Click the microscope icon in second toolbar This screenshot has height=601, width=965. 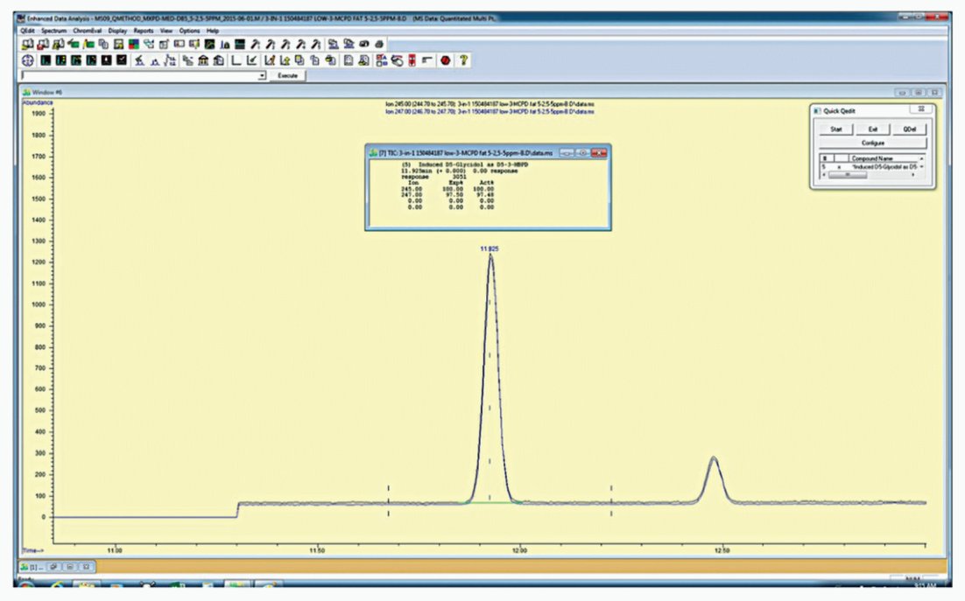pyautogui.click(x=140, y=60)
